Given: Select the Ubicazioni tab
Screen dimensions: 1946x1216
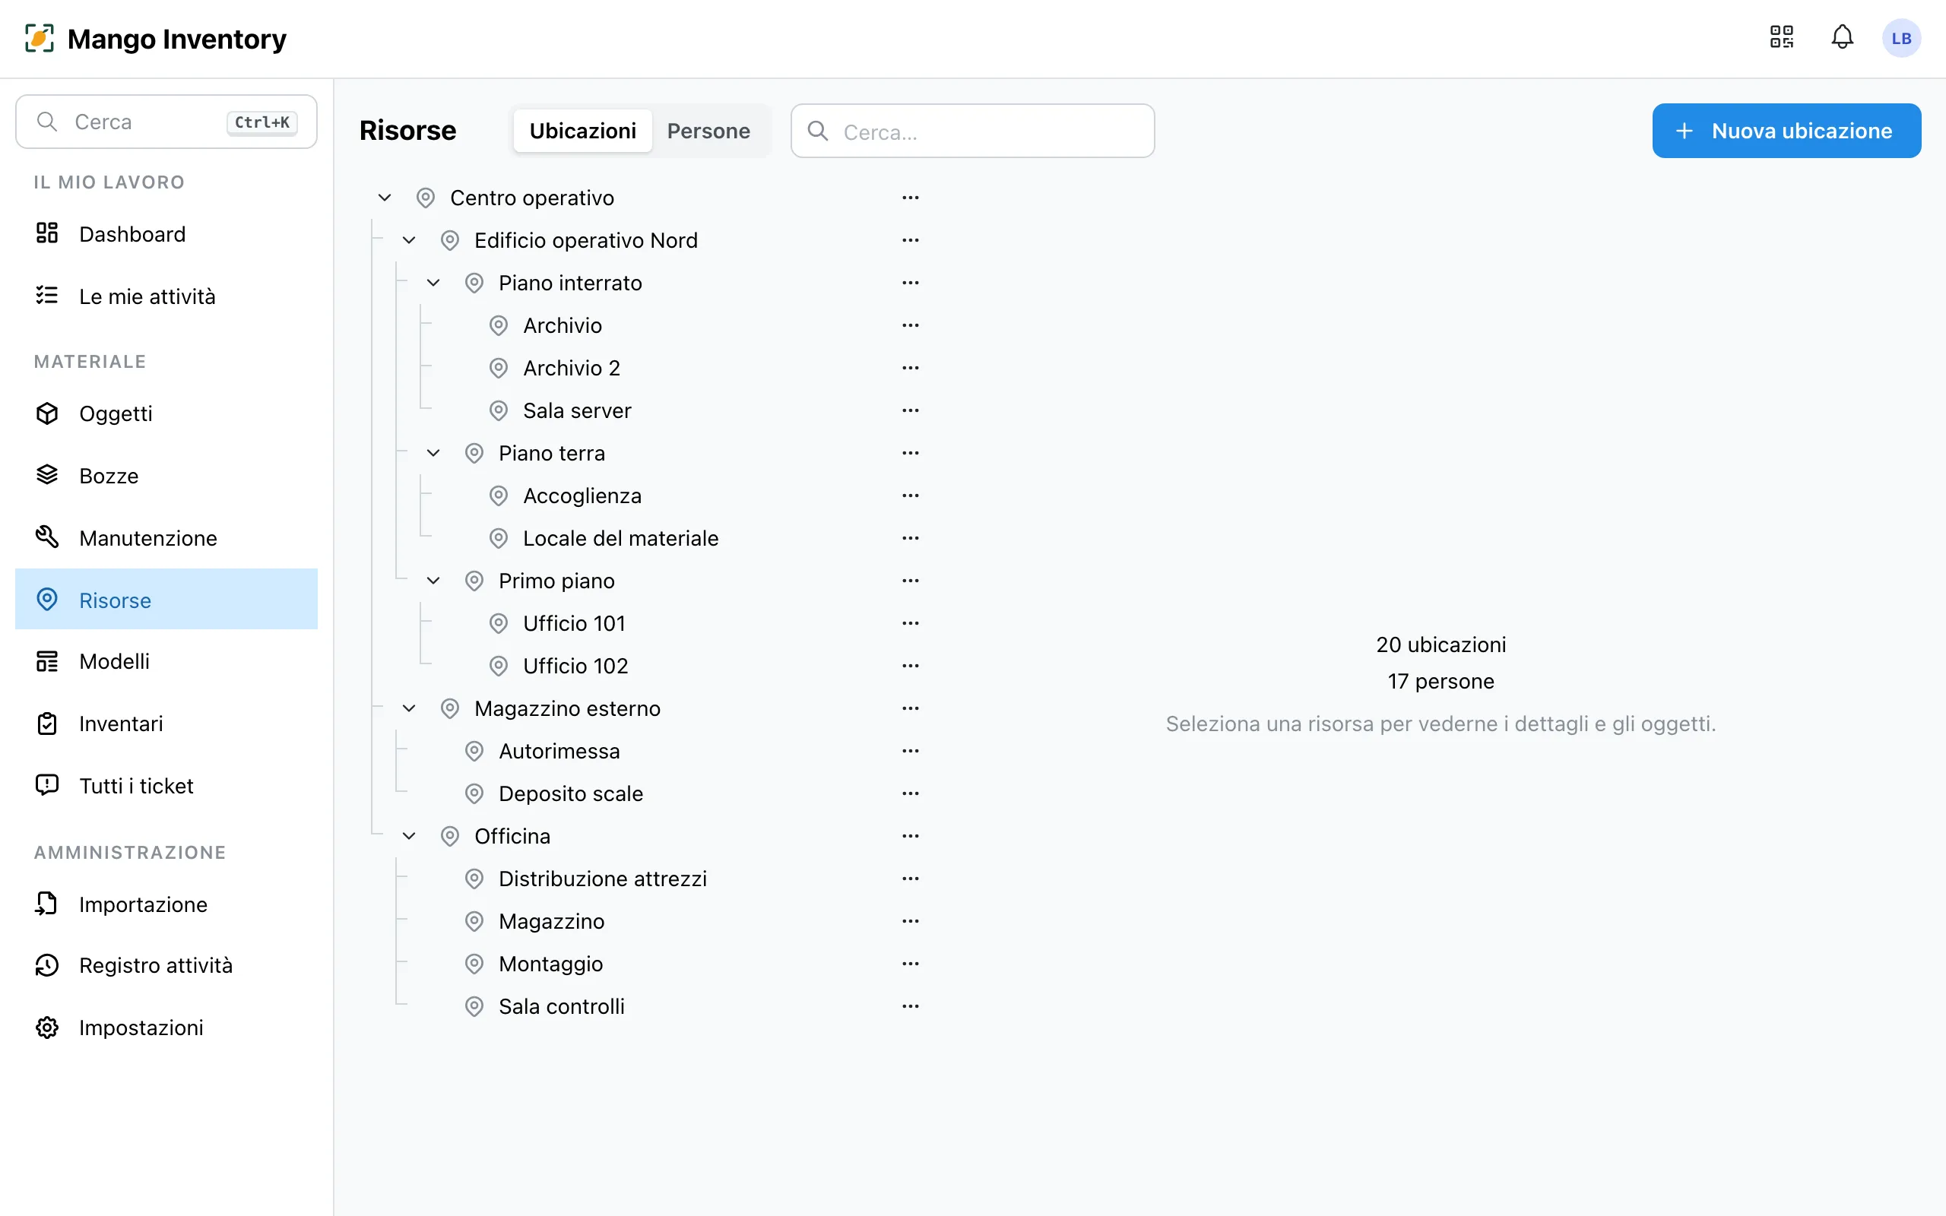Looking at the screenshot, I should point(582,131).
